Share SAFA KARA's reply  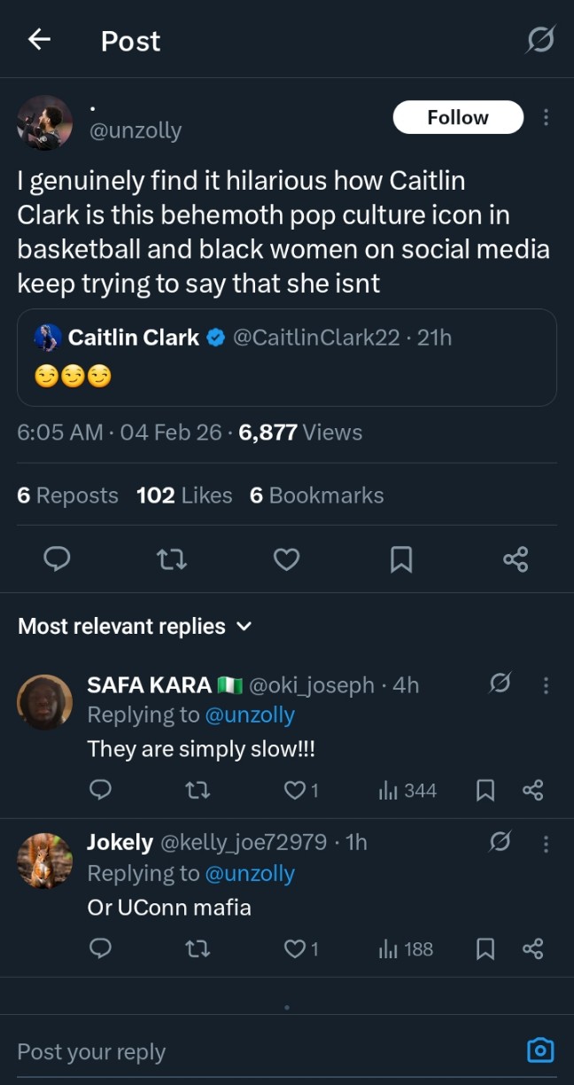[x=532, y=790]
